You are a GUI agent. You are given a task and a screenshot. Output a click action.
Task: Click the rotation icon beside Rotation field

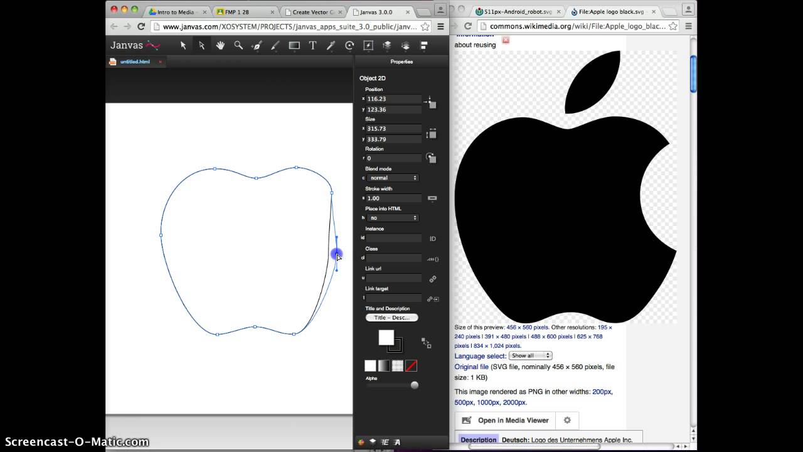(x=431, y=158)
